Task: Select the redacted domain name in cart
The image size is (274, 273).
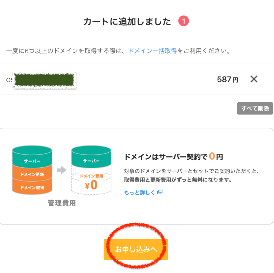Action: 44,80
